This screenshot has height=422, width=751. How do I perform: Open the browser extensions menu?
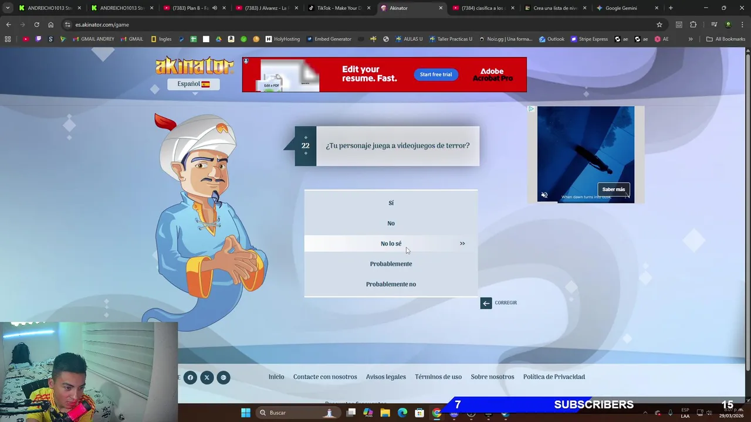click(x=694, y=25)
